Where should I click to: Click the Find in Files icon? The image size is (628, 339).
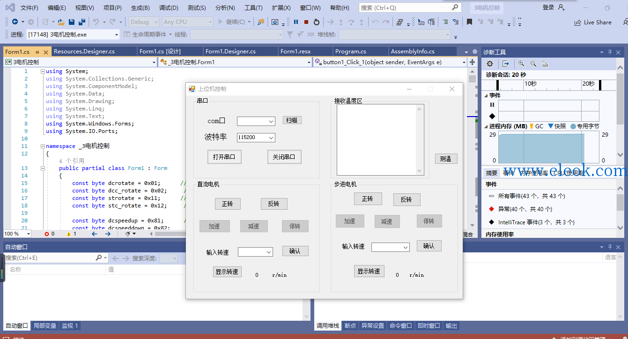[x=261, y=22]
